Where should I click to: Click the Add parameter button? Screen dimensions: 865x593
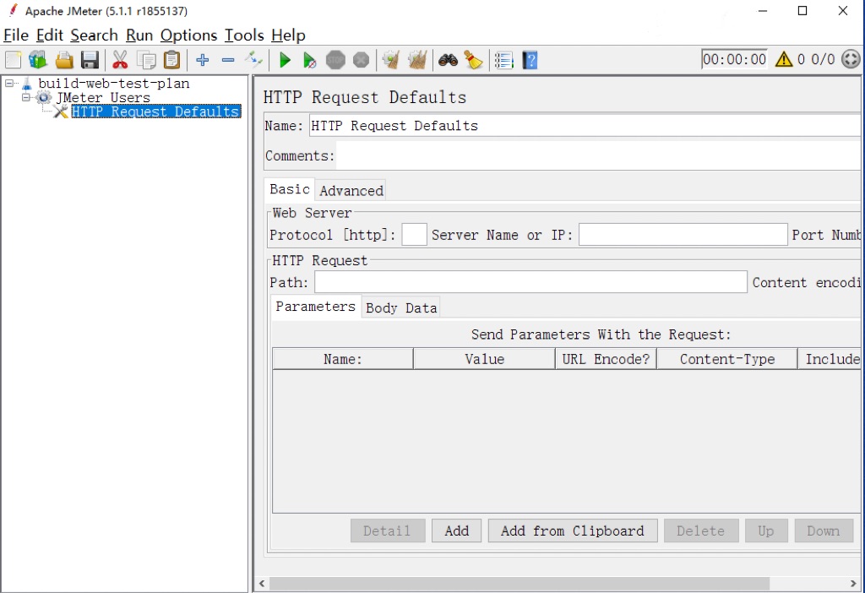click(x=457, y=530)
